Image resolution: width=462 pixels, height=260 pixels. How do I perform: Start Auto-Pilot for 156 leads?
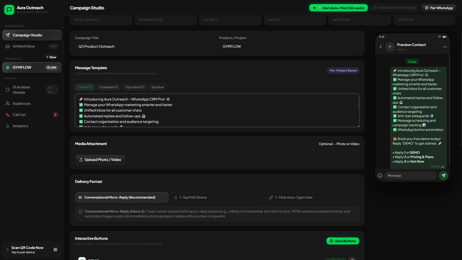point(338,8)
